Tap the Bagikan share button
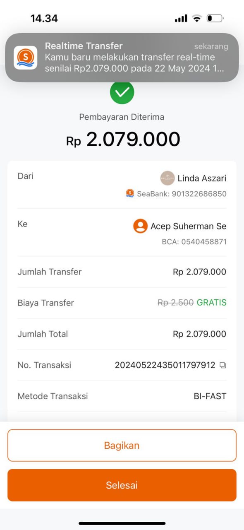244x530 pixels. pyautogui.click(x=122, y=446)
